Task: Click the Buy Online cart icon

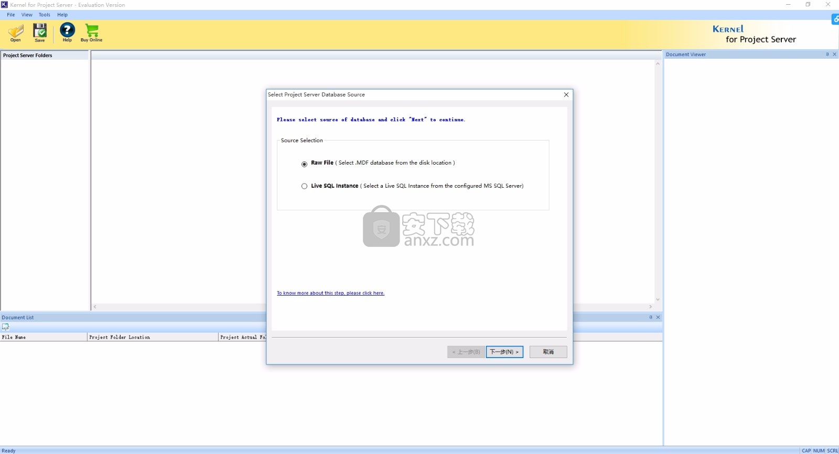Action: tap(92, 33)
